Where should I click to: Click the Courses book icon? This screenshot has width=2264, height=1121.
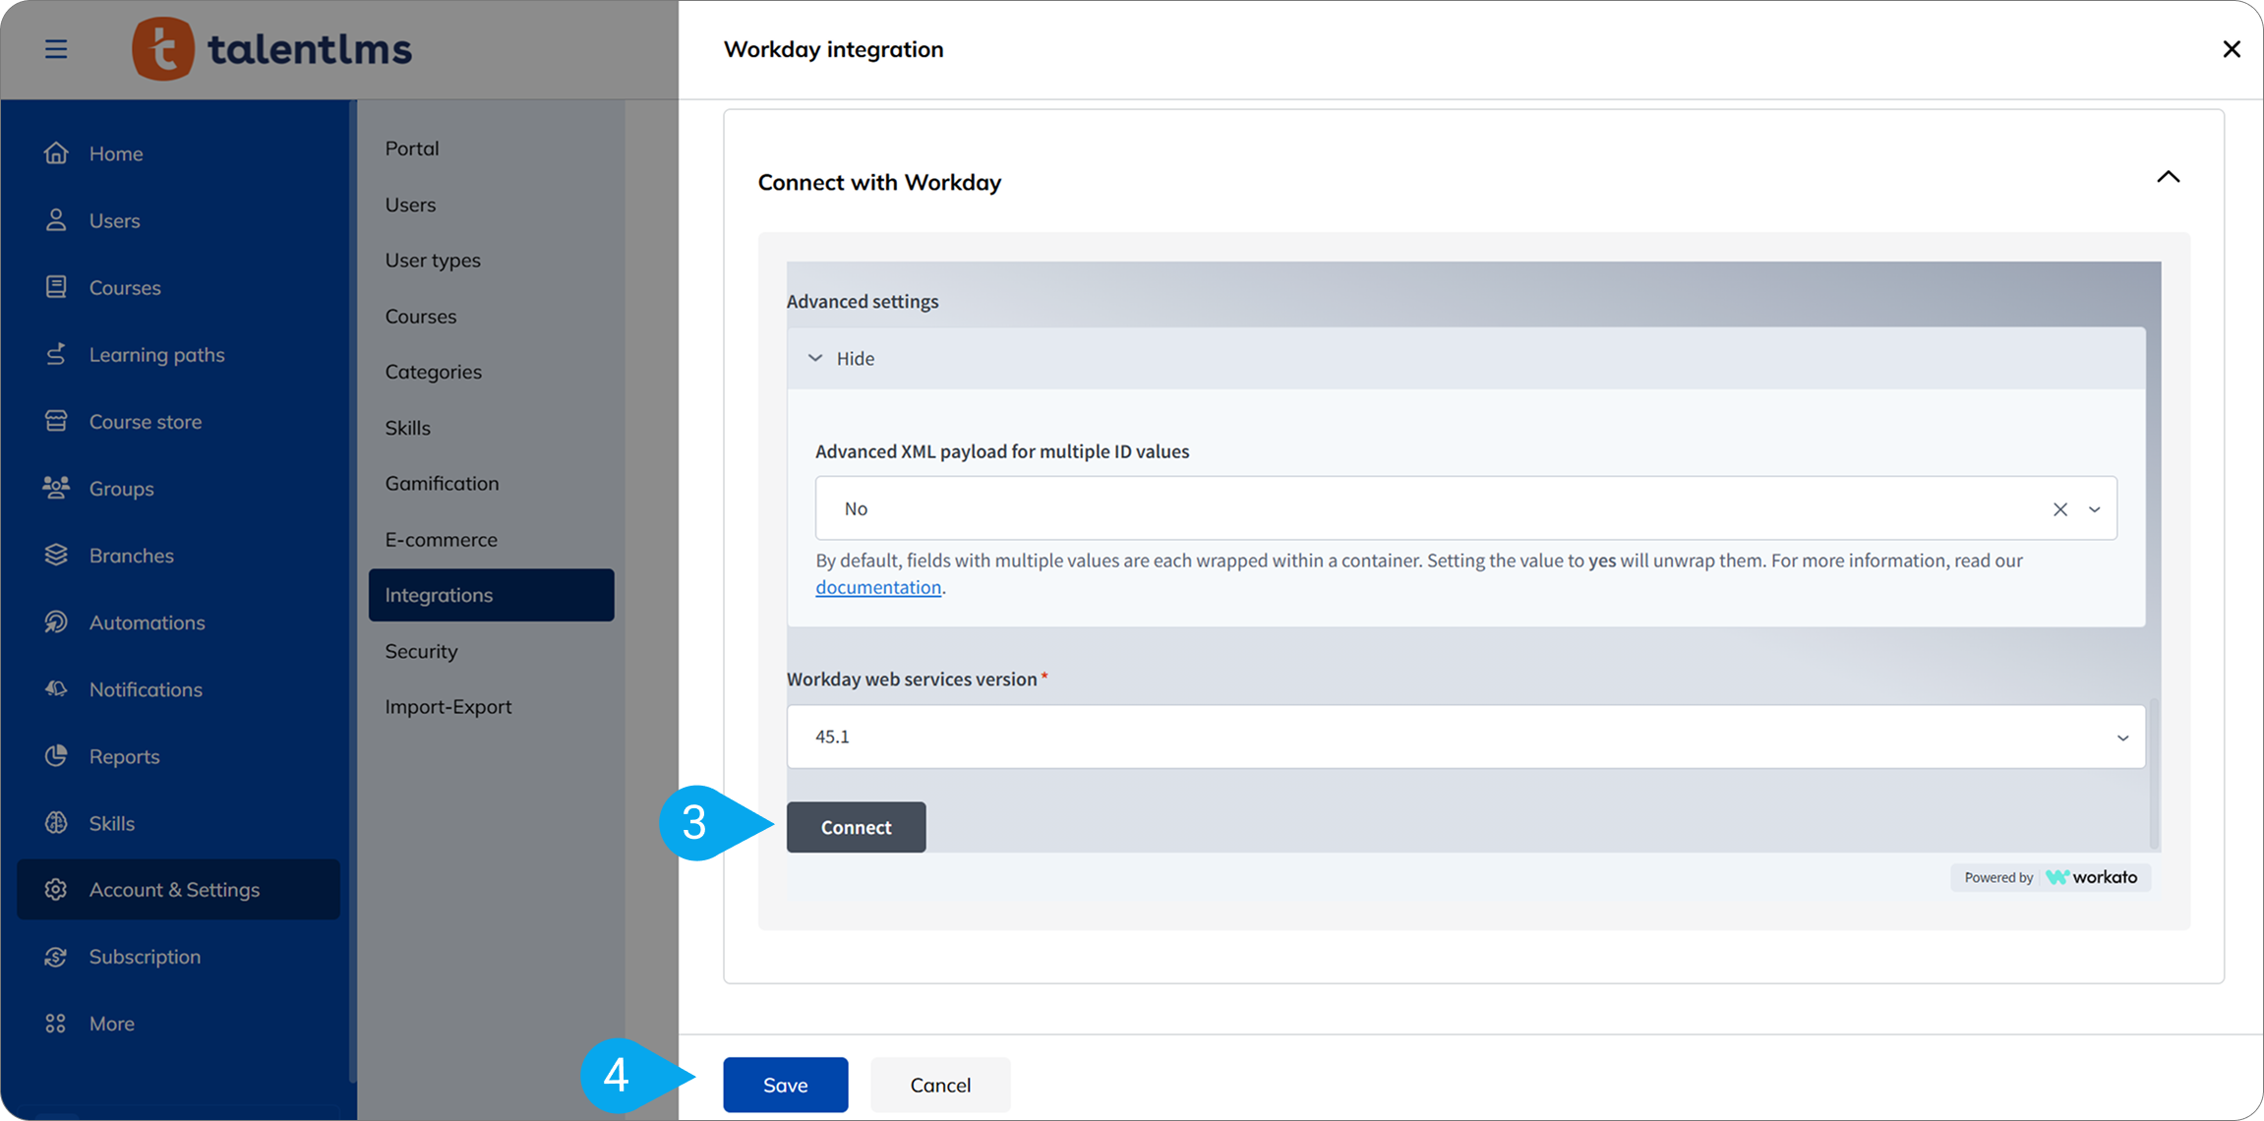(x=56, y=287)
